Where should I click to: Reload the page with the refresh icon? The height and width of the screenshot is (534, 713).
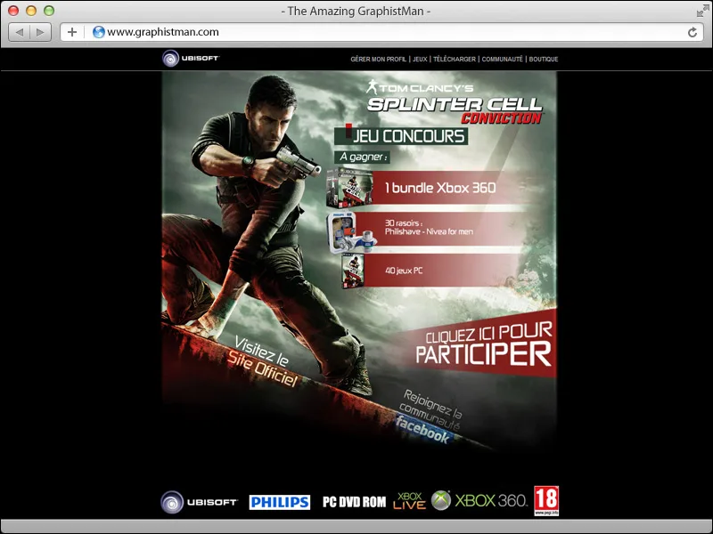click(693, 32)
